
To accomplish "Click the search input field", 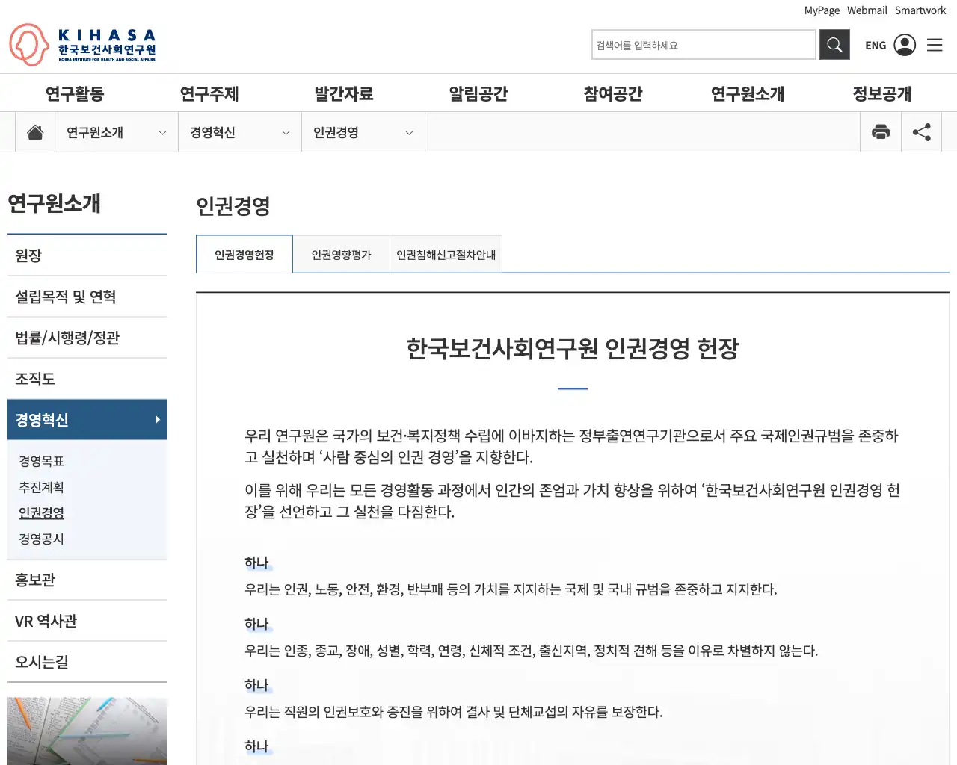I will coord(703,45).
